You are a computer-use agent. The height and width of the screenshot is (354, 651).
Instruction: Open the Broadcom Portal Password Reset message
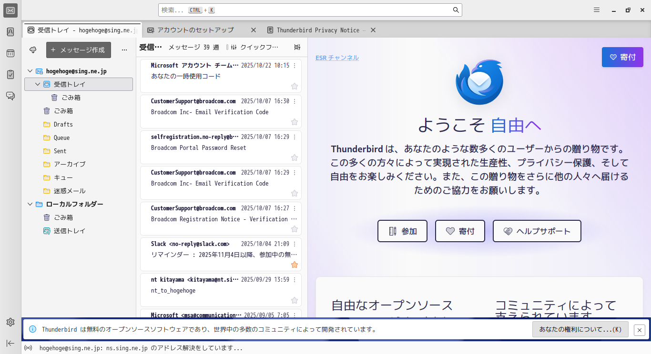tap(221, 147)
